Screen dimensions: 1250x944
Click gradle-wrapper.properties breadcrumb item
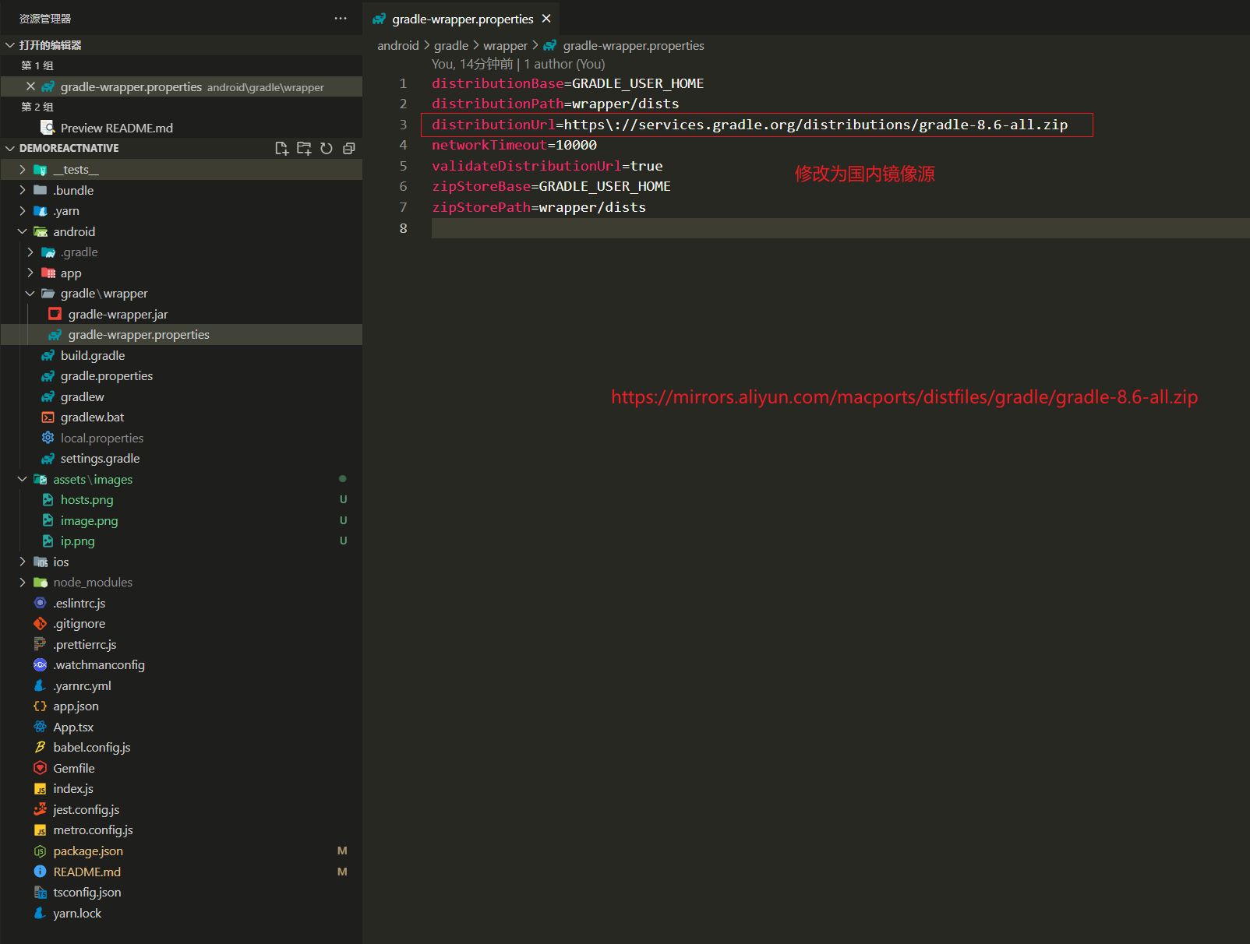(633, 46)
